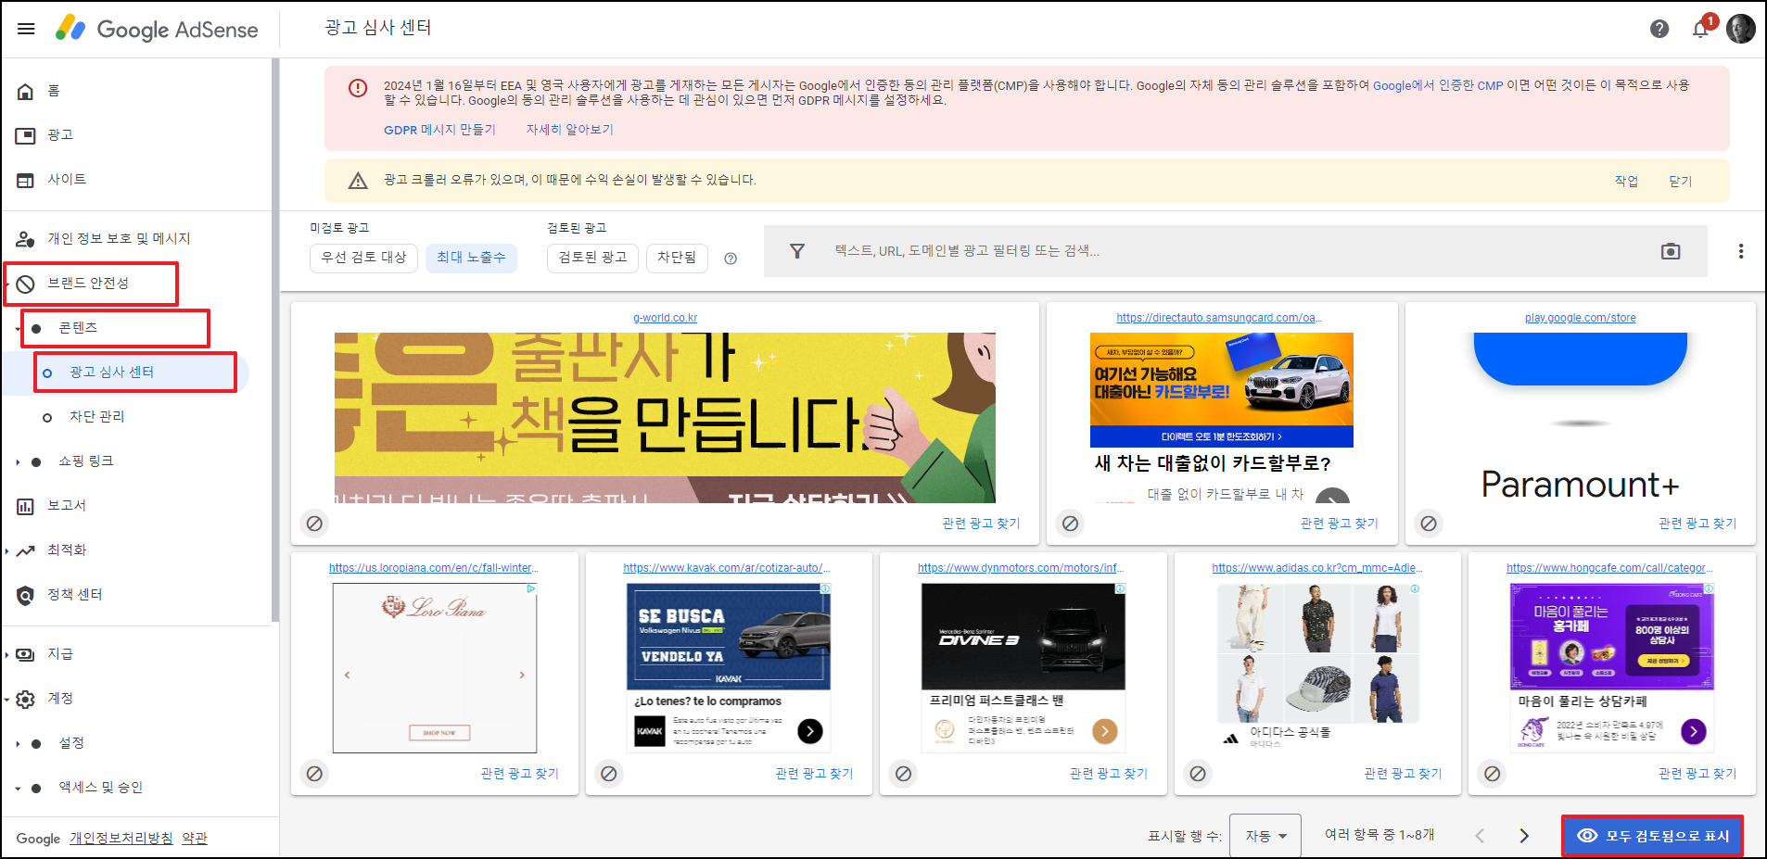Open 정책 센터 in the sidebar
The height and width of the screenshot is (859, 1767).
(x=75, y=595)
